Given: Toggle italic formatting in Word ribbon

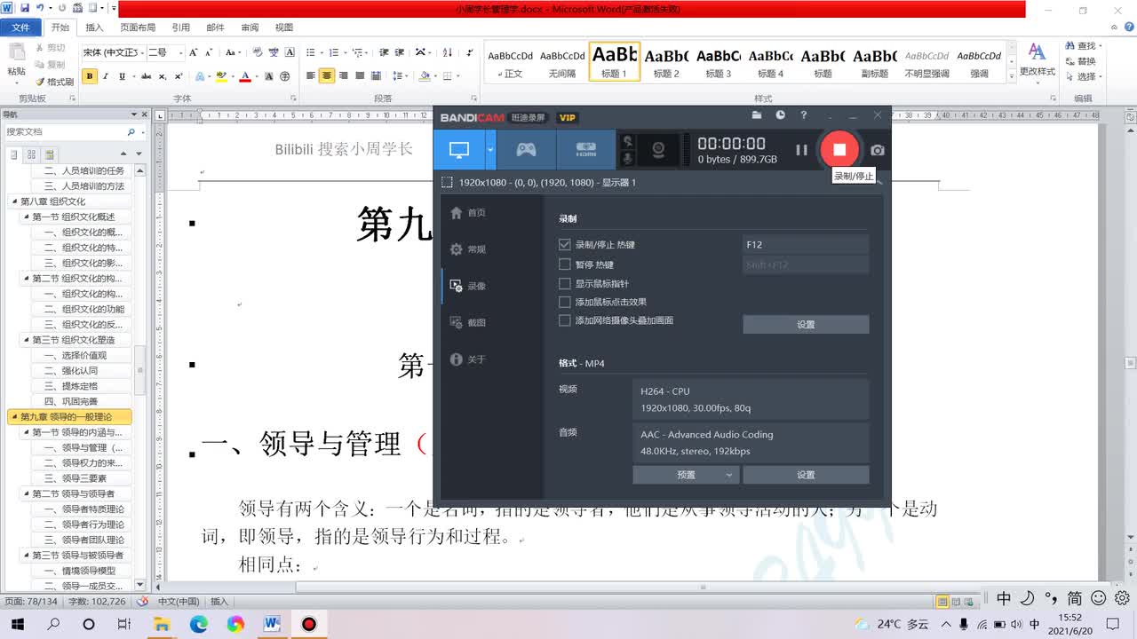Looking at the screenshot, I should [x=106, y=76].
